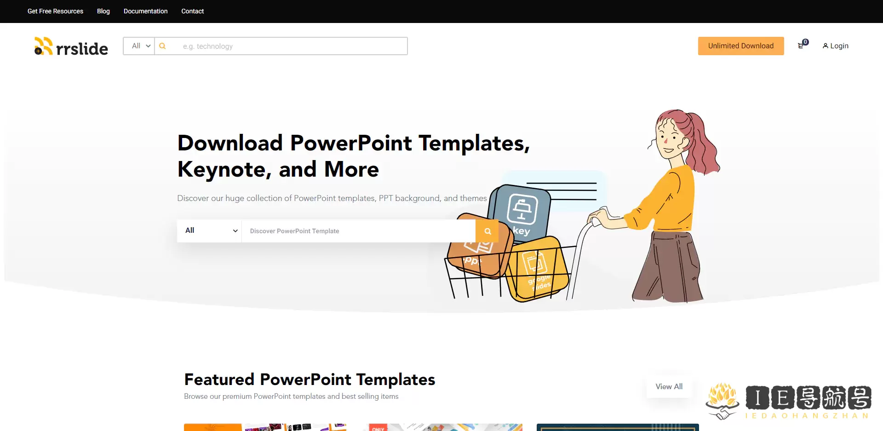Click the Featured PowerPoint Templates heading
The image size is (883, 431).
pyautogui.click(x=310, y=379)
